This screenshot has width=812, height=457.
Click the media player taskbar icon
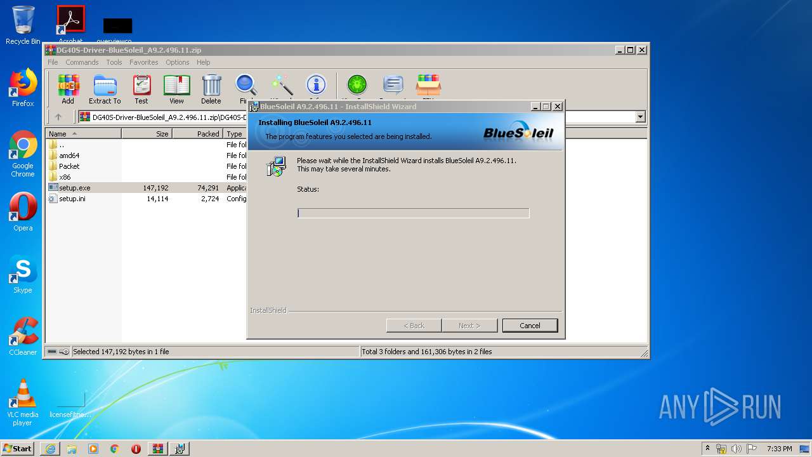coord(93,449)
